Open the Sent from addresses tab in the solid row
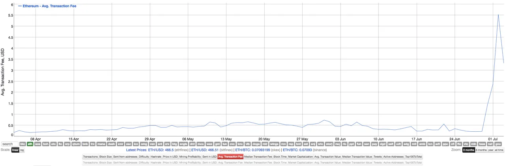 click(125, 157)
